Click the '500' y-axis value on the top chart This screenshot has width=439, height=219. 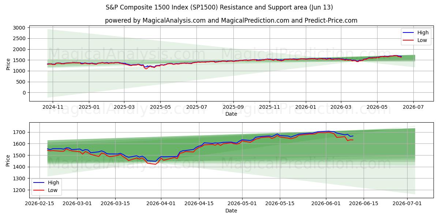click(21, 82)
